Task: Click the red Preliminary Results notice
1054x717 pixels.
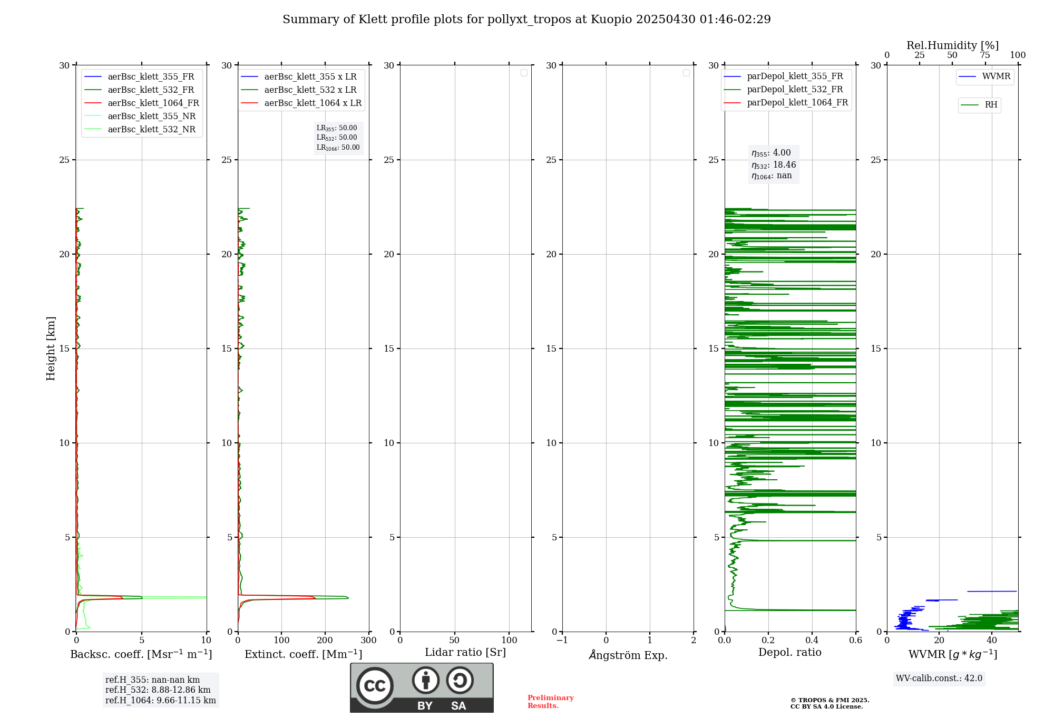Action: coord(551,702)
